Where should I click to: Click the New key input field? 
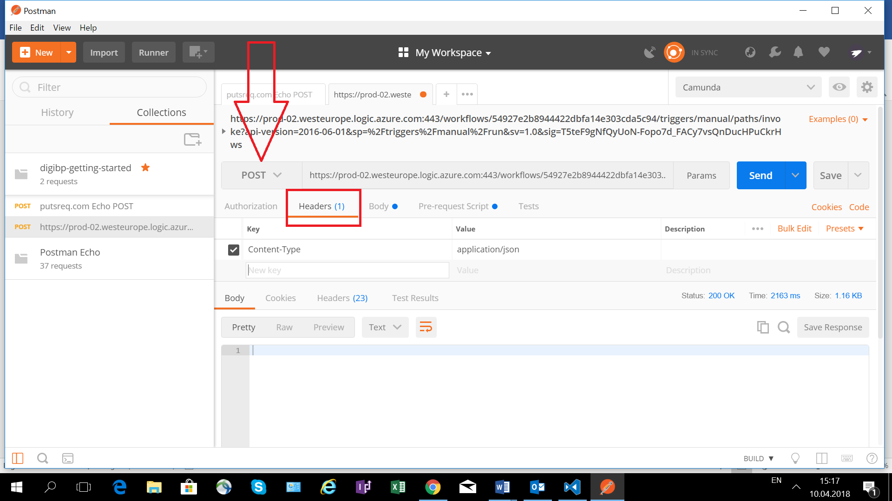pyautogui.click(x=347, y=270)
